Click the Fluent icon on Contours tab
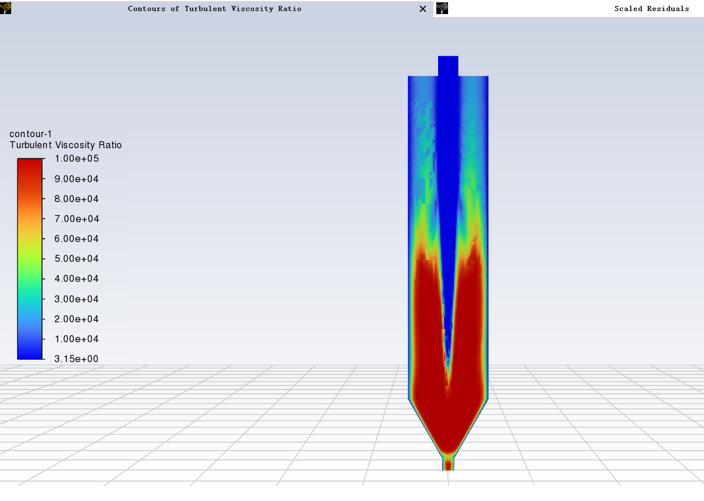The image size is (704, 501). [5, 8]
